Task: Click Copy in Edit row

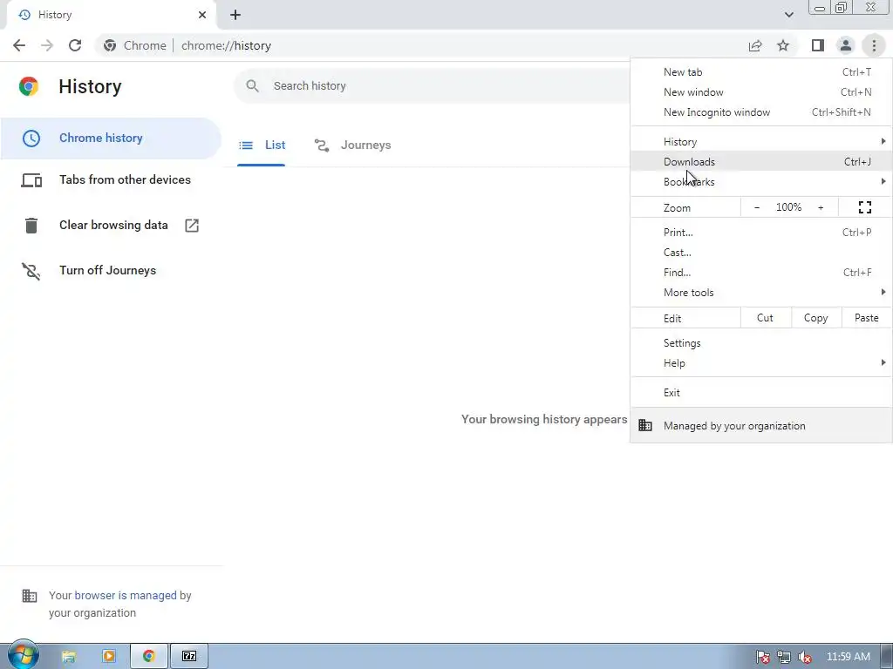Action: coord(816,318)
